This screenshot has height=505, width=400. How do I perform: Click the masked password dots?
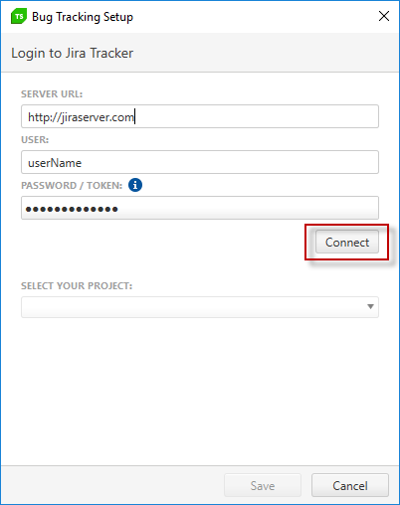(x=72, y=209)
